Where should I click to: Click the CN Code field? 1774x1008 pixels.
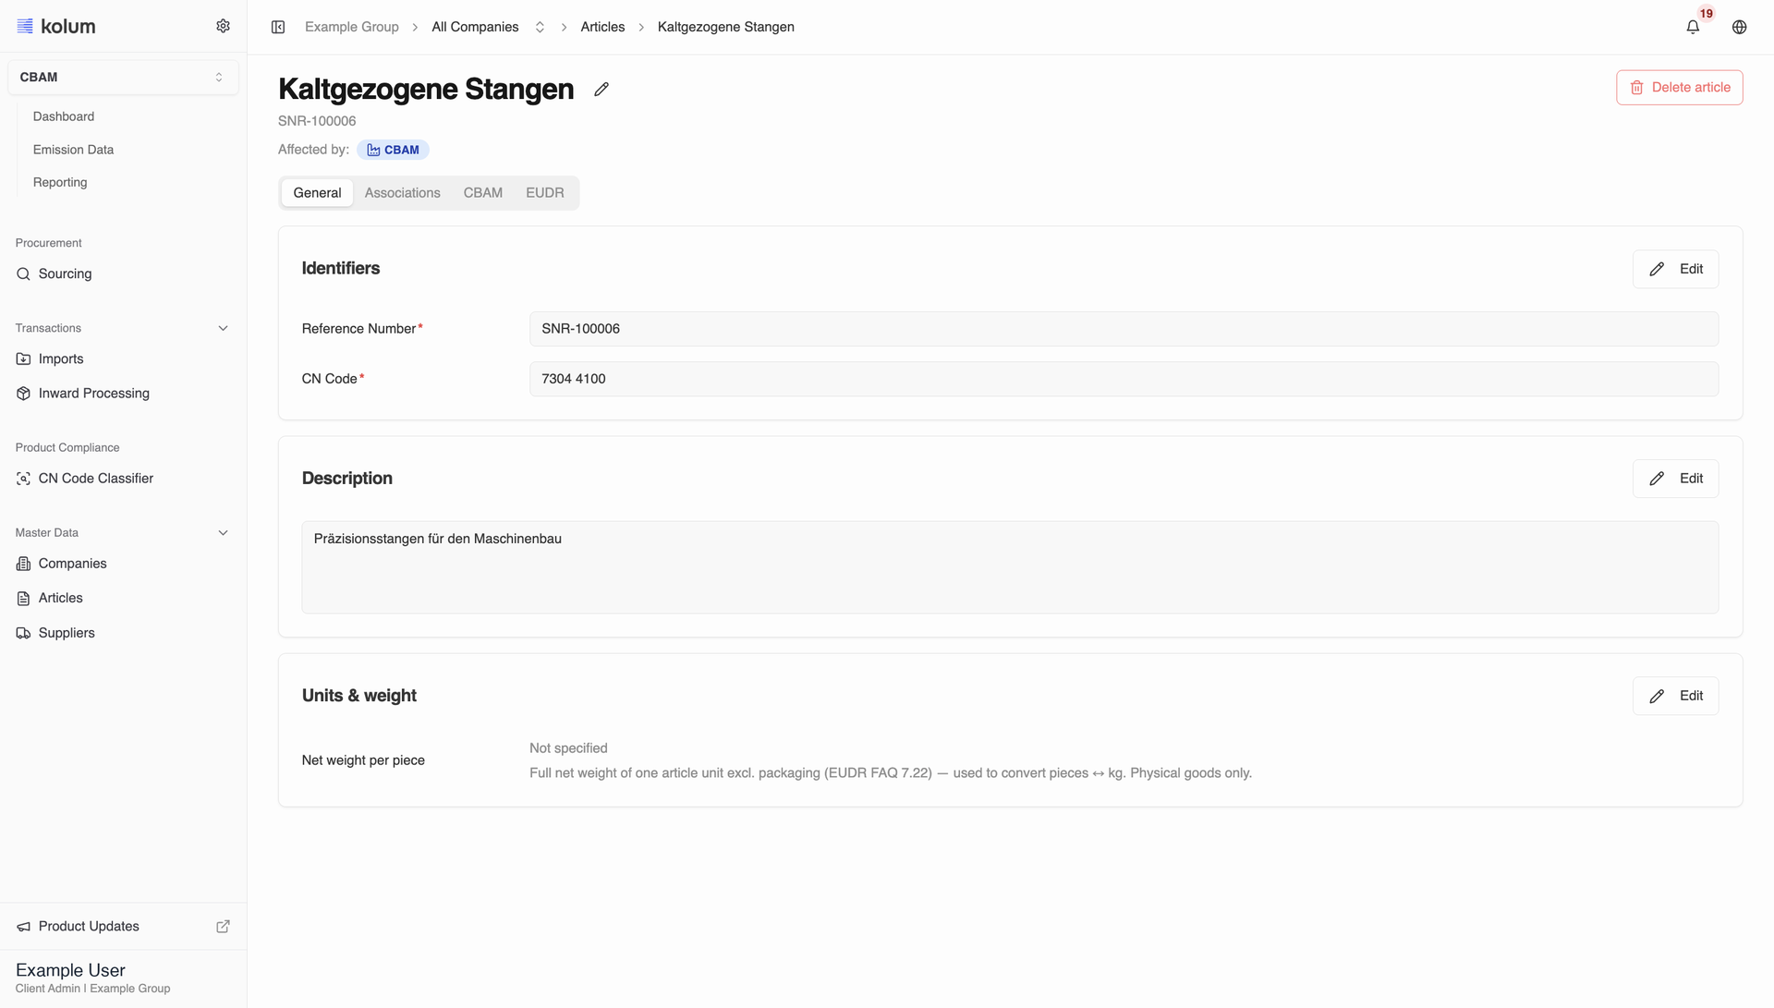(1124, 379)
